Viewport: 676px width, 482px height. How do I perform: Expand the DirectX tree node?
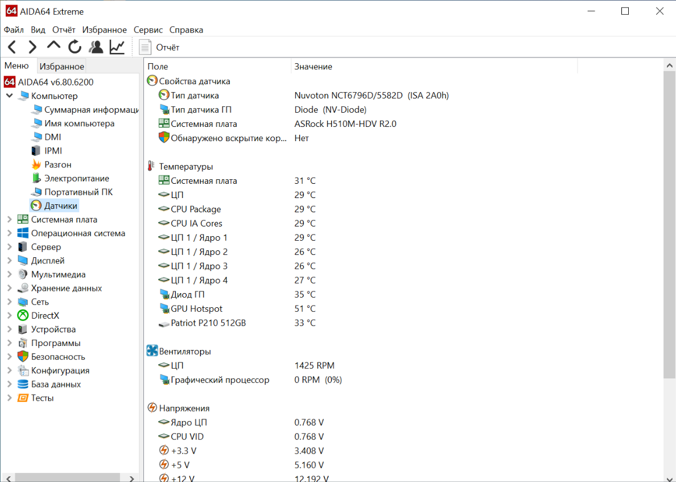point(9,316)
